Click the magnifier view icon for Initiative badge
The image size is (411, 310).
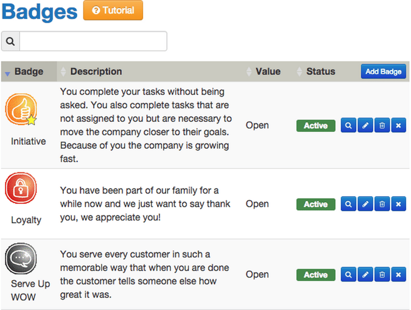[348, 126]
